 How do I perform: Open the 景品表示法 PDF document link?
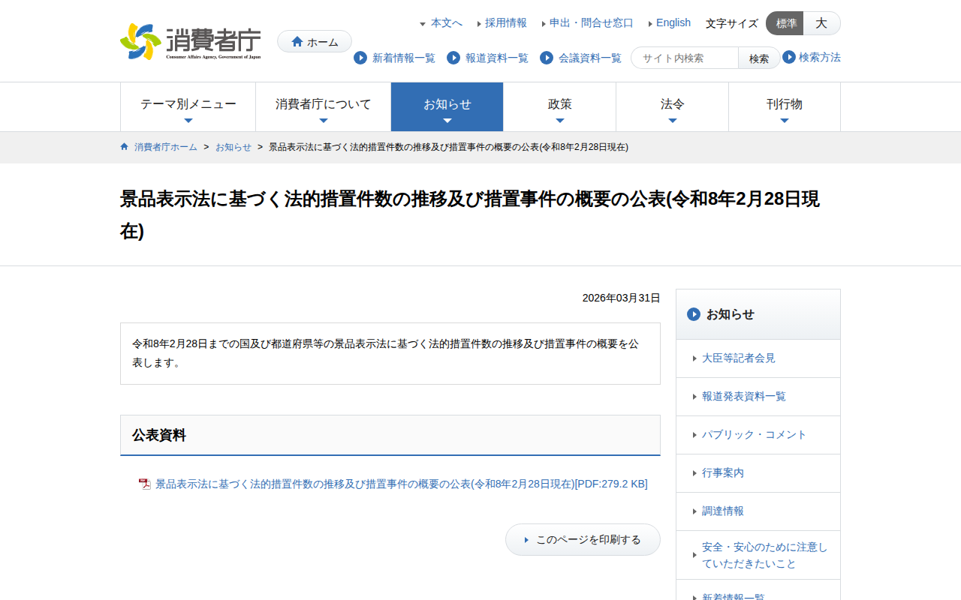(401, 484)
